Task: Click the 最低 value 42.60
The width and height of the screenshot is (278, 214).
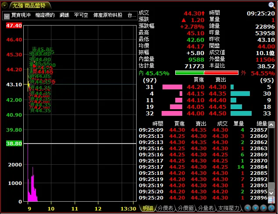Action: [x=195, y=40]
